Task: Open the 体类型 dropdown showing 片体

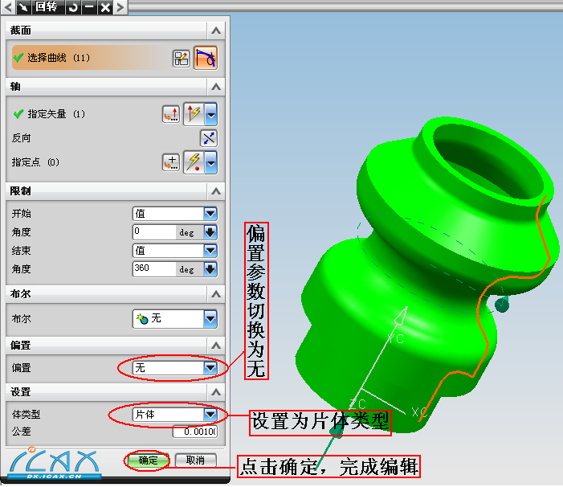Action: pos(175,415)
